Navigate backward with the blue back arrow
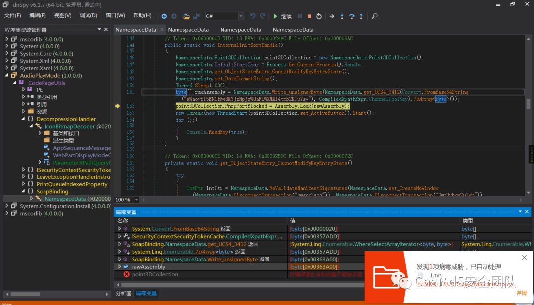534x305 pixels. pos(164,16)
